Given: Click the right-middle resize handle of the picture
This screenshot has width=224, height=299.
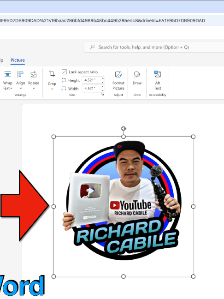Looking at the screenshot, I should pos(193,207).
